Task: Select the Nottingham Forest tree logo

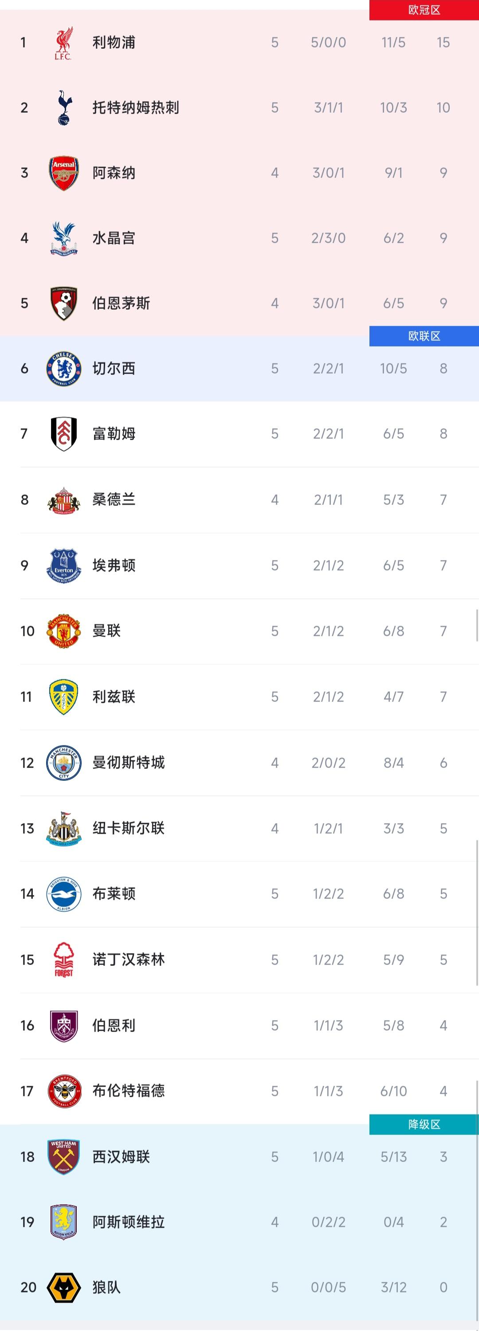Action: [x=63, y=960]
